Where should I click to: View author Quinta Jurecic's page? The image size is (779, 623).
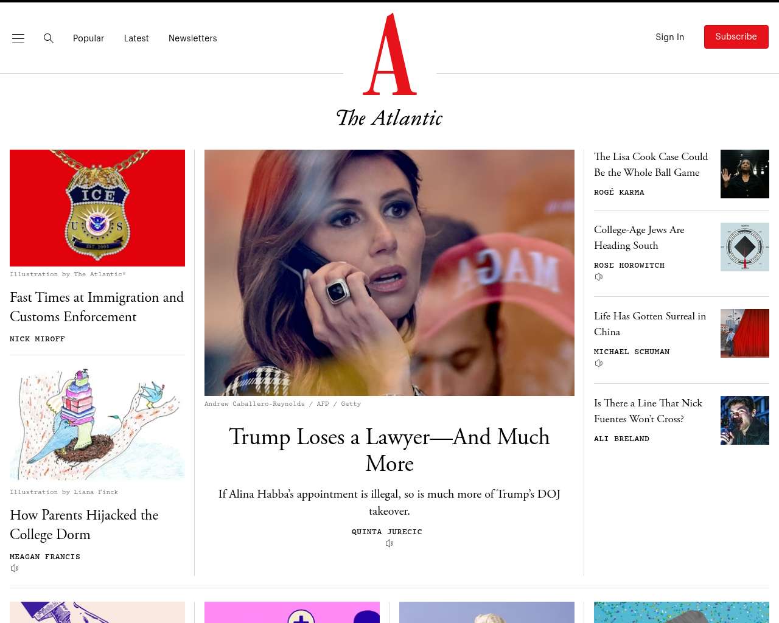tap(387, 532)
